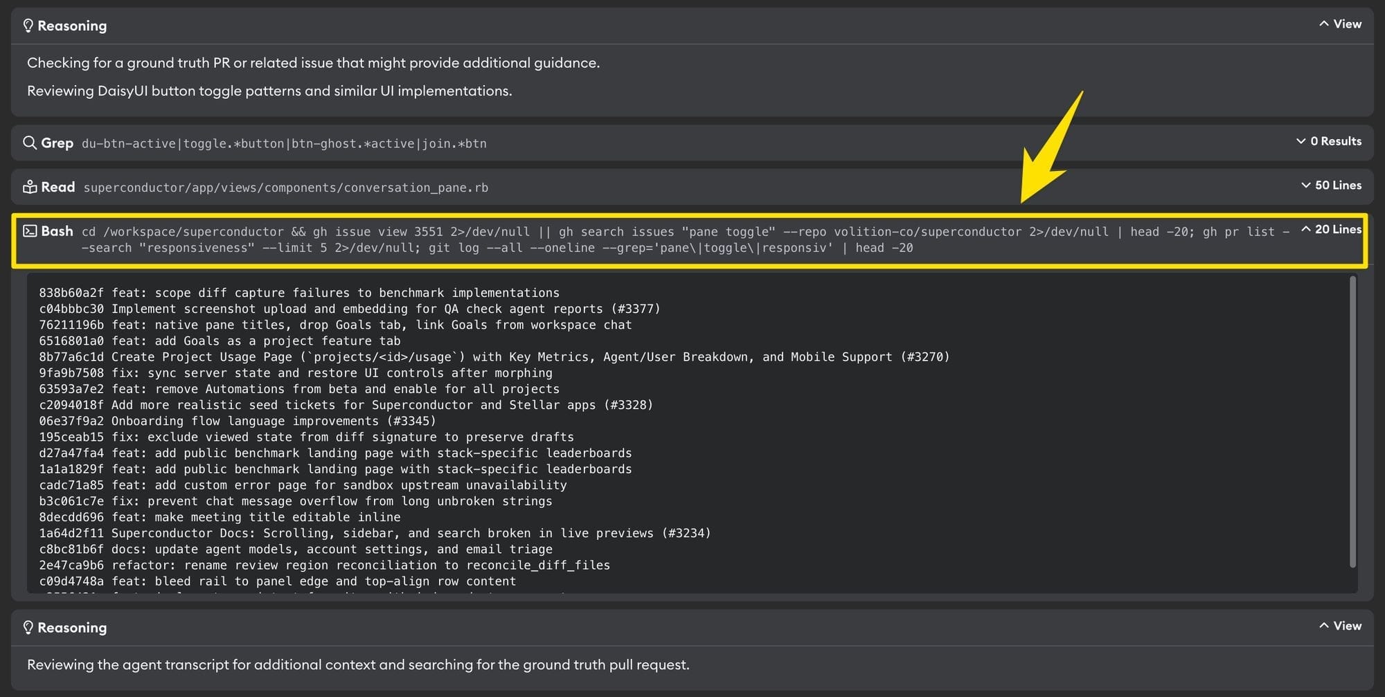The height and width of the screenshot is (697, 1385).
Task: Click commit 1a1a1829f public benchmark landing page
Action: [335, 469]
